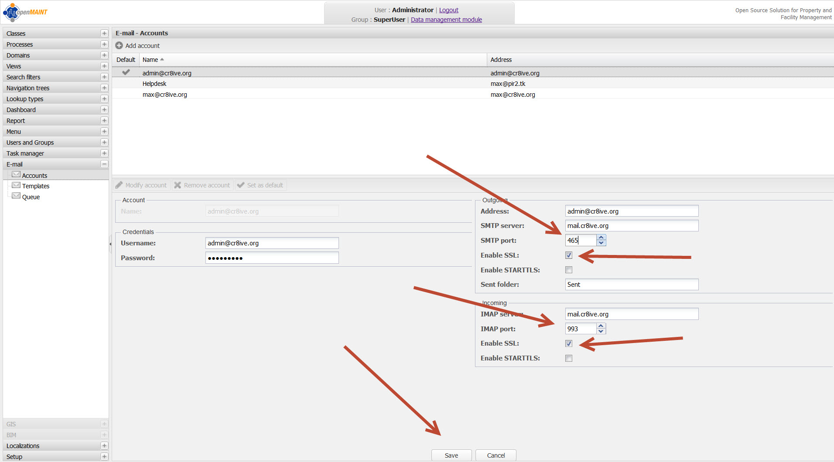Sort accounts by Name column header
The height and width of the screenshot is (462, 834).
pos(150,60)
